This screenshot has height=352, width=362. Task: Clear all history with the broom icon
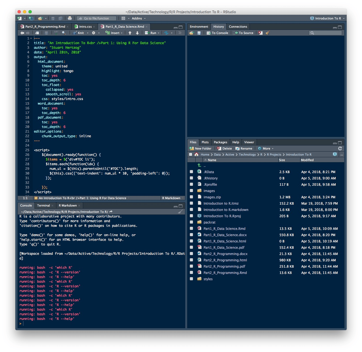(x=268, y=33)
